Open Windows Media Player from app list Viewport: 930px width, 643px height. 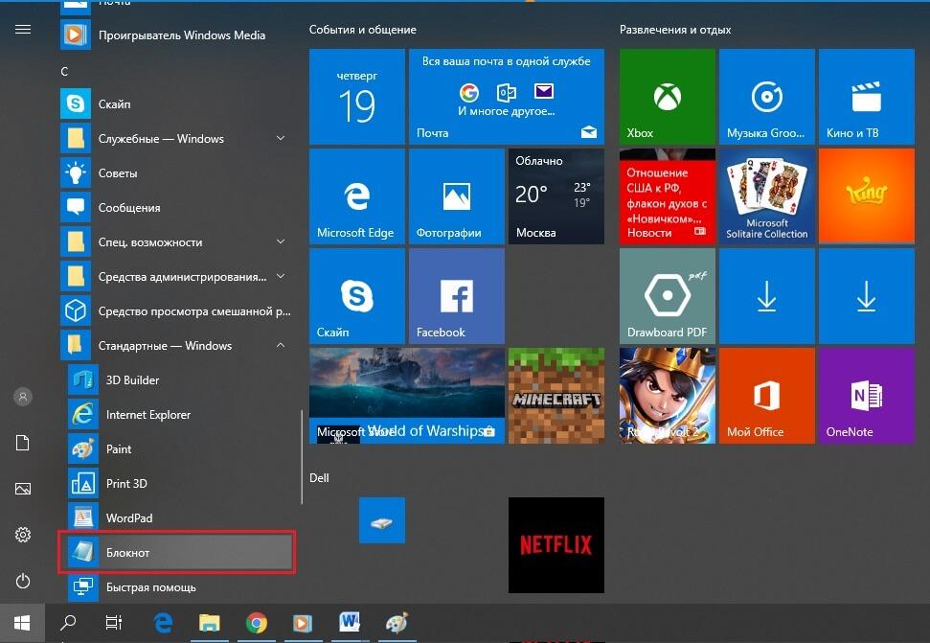(175, 35)
